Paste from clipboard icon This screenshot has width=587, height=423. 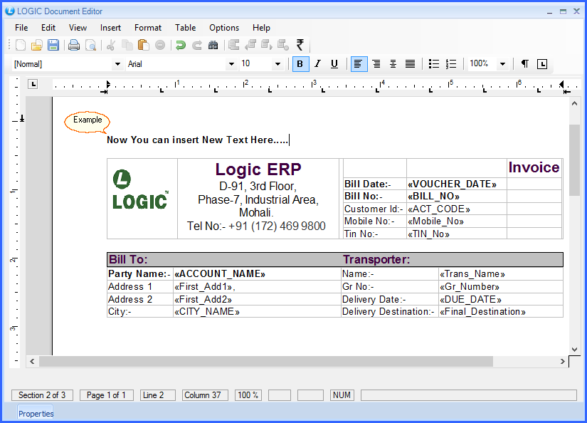pyautogui.click(x=144, y=45)
